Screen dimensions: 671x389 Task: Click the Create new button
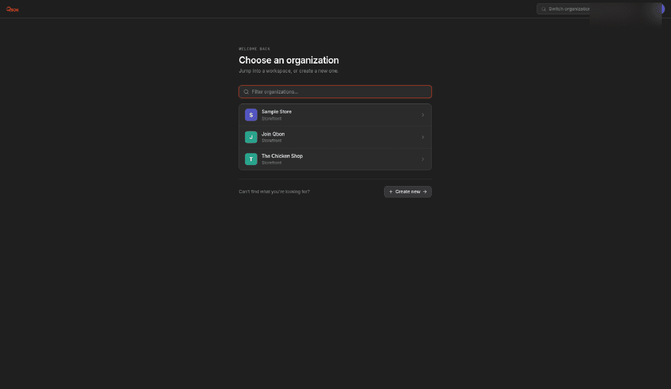point(408,191)
